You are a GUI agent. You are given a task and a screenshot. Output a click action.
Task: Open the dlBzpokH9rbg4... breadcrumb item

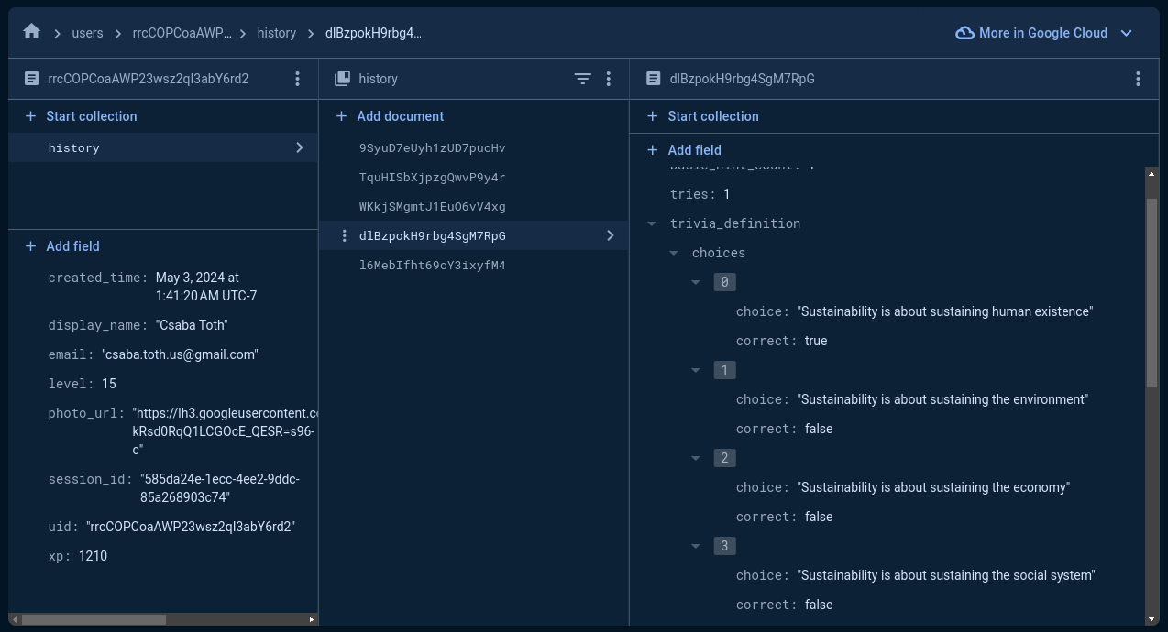(x=374, y=33)
